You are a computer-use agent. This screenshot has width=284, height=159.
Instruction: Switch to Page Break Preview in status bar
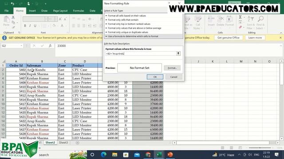pyautogui.click(x=240, y=148)
